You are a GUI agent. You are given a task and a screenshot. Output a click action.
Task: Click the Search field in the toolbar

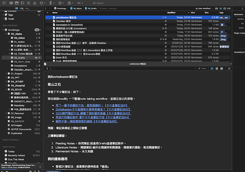click(144, 3)
